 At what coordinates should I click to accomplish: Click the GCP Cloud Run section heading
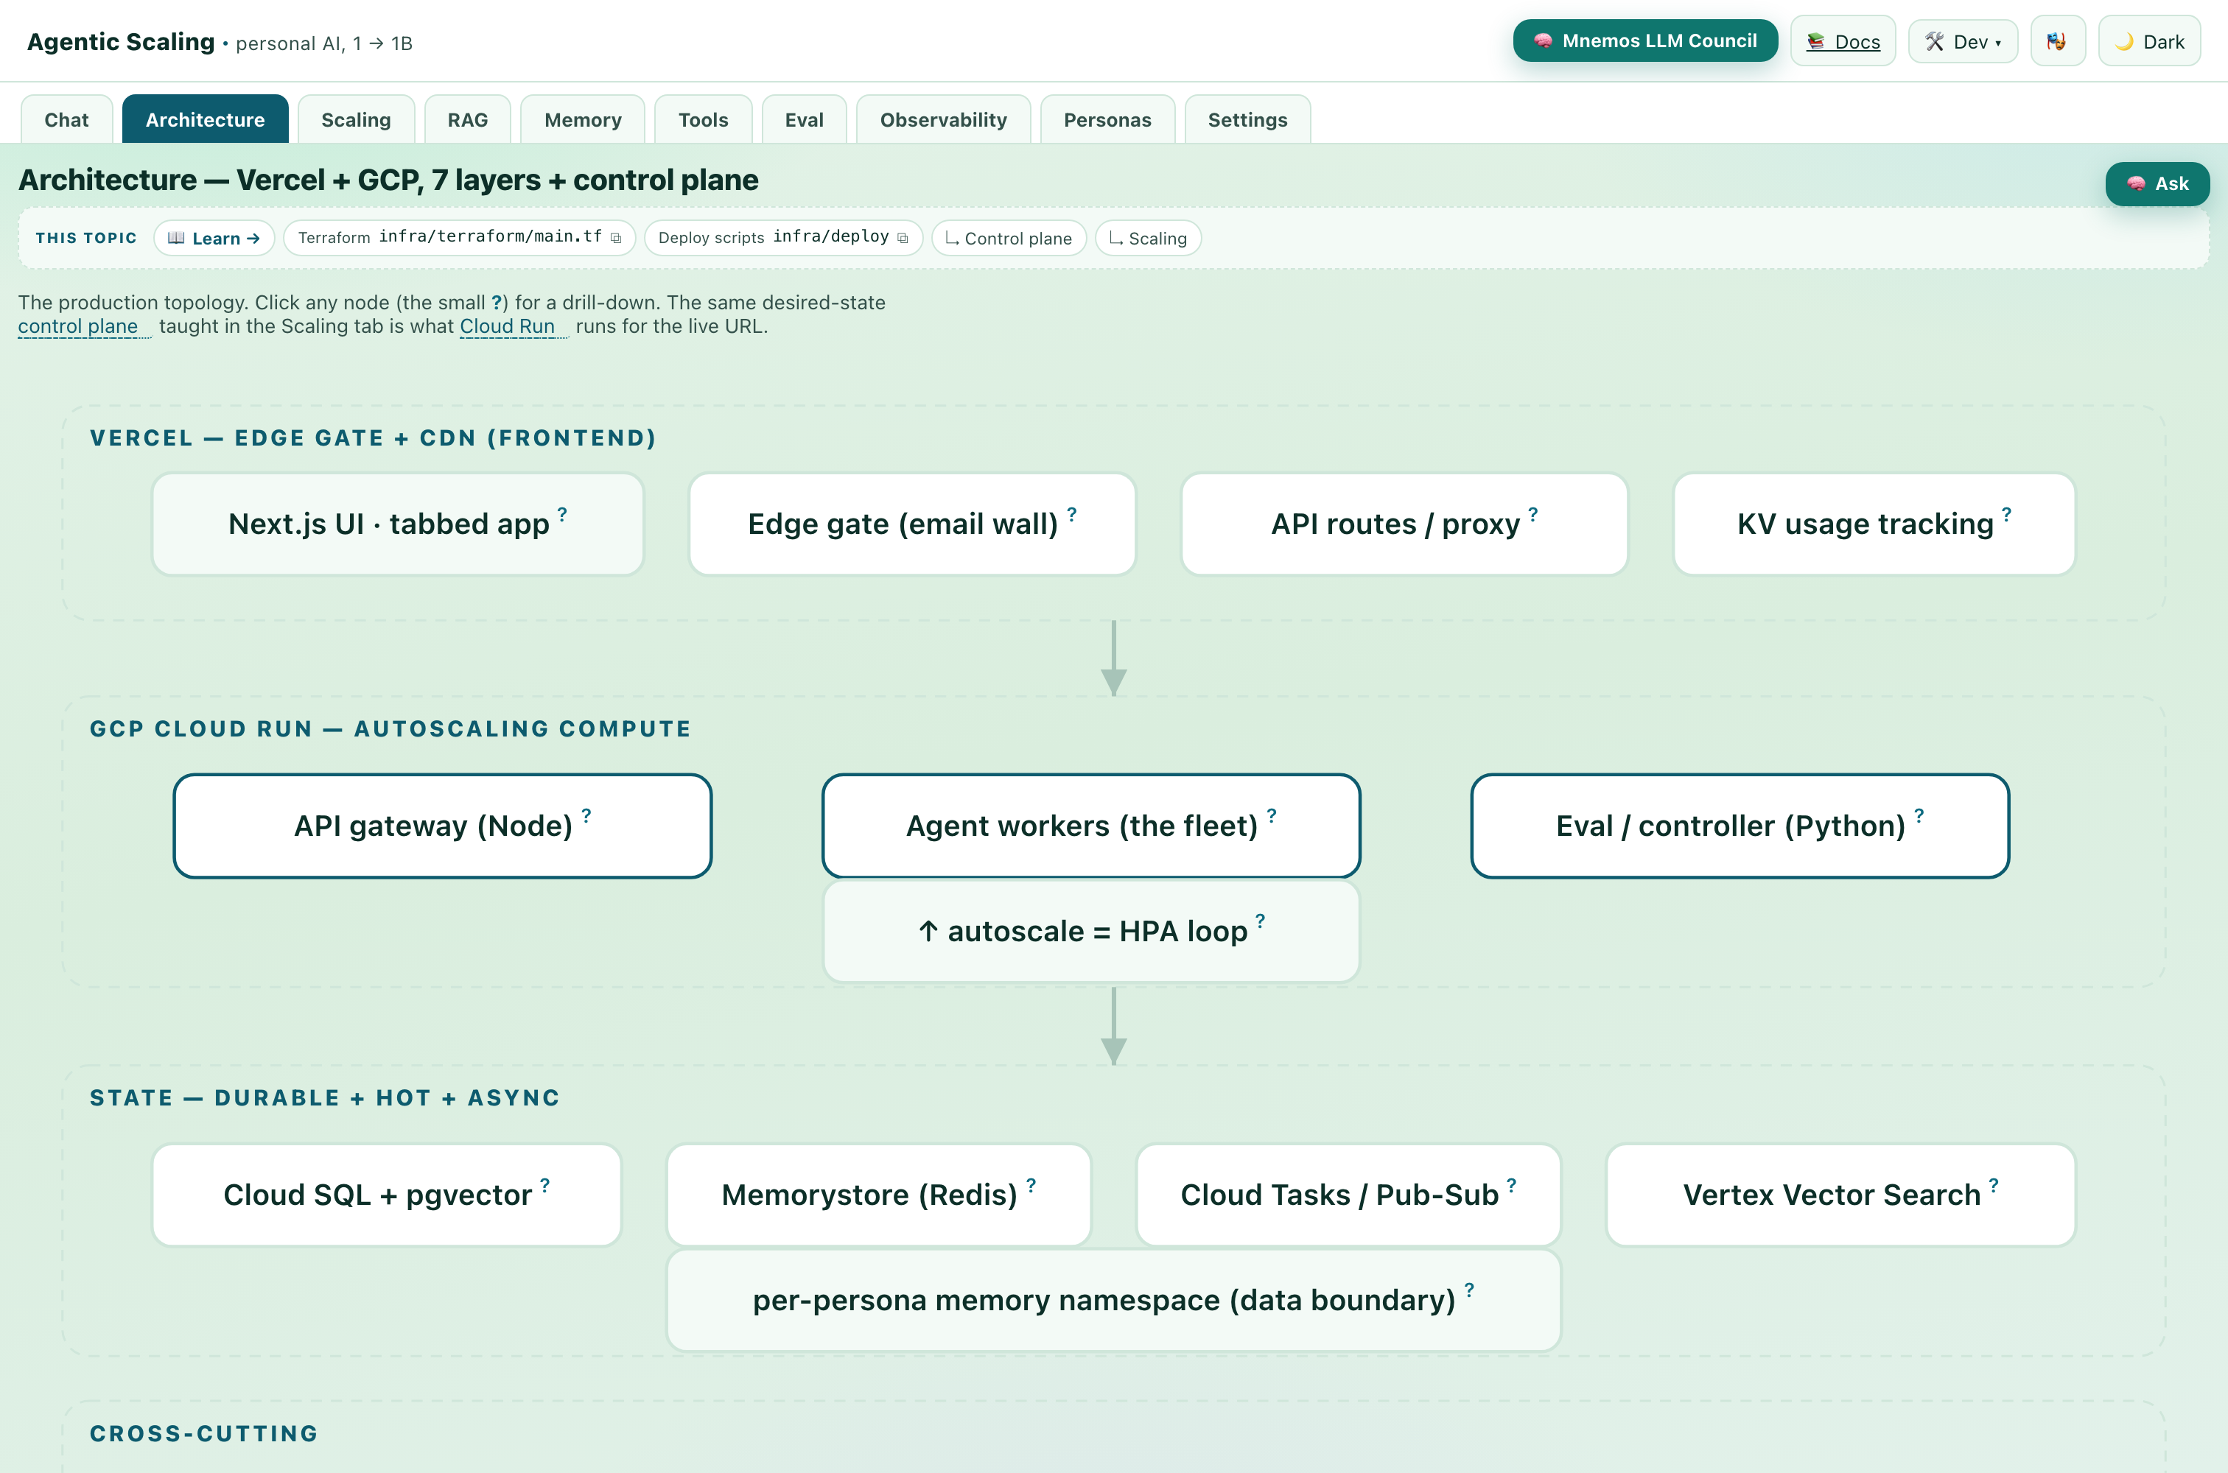pos(390,729)
